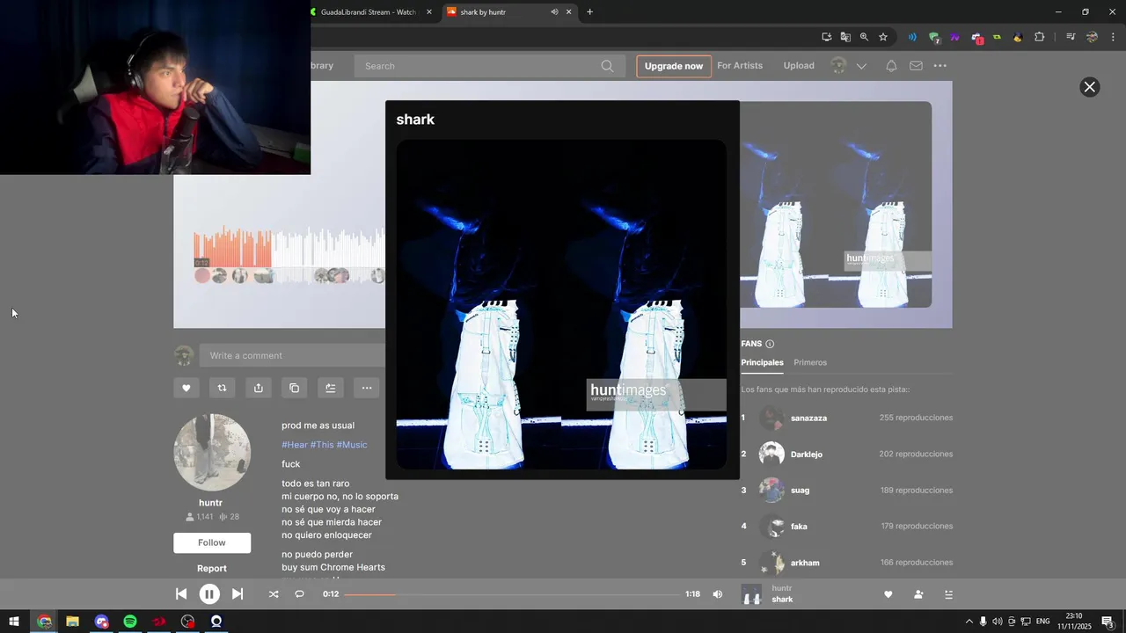Switch to the GuadaLibrandi Stream tab
The width and height of the screenshot is (1126, 633).
[368, 12]
